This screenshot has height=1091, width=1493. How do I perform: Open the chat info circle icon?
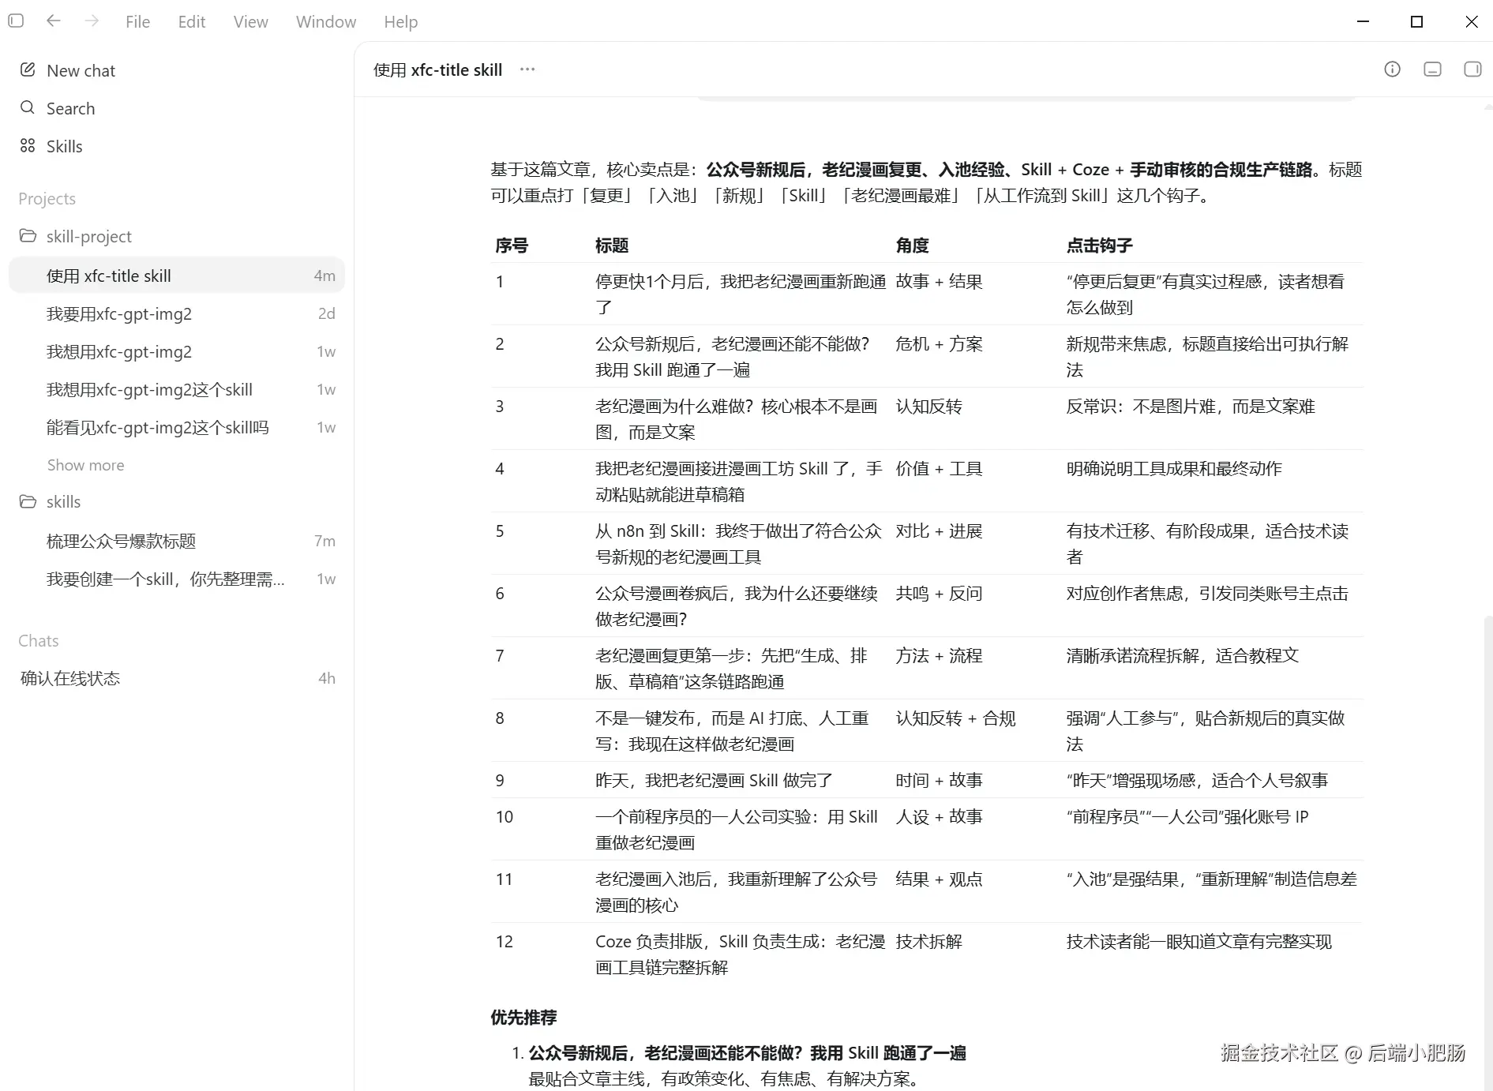(1393, 69)
